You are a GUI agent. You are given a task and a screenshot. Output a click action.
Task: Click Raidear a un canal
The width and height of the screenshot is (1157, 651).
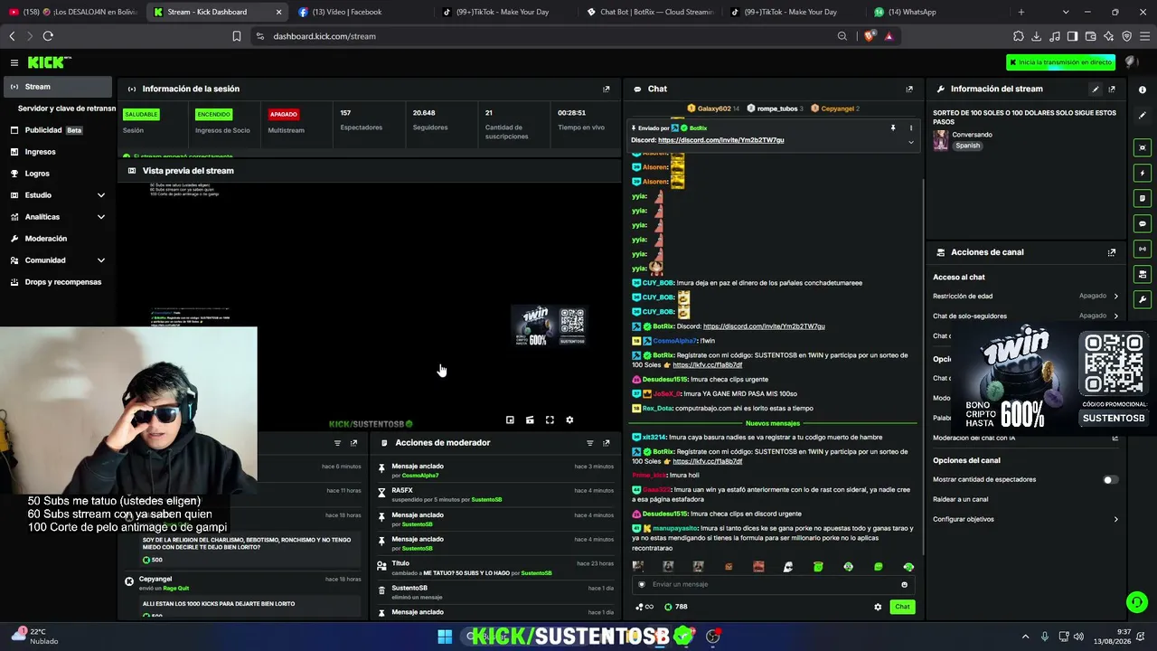pos(961,499)
